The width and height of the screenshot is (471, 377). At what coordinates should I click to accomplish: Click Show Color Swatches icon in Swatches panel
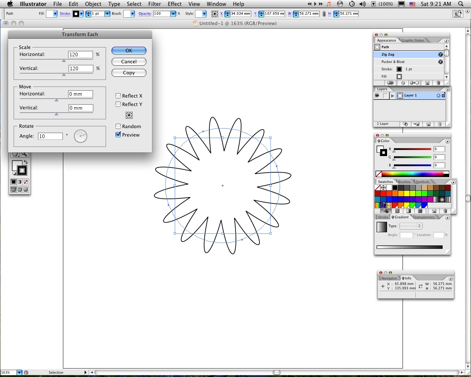coord(397,211)
